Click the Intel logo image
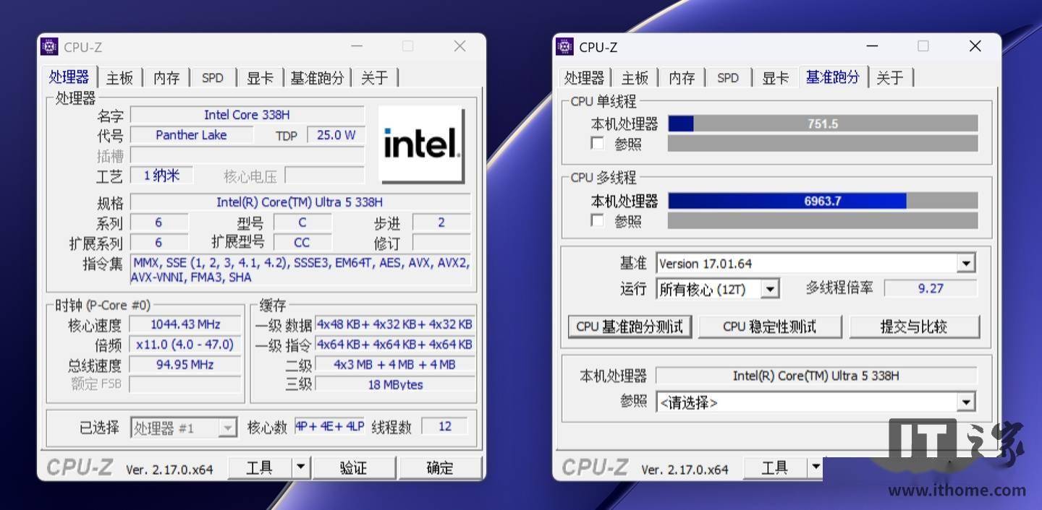 click(x=421, y=144)
